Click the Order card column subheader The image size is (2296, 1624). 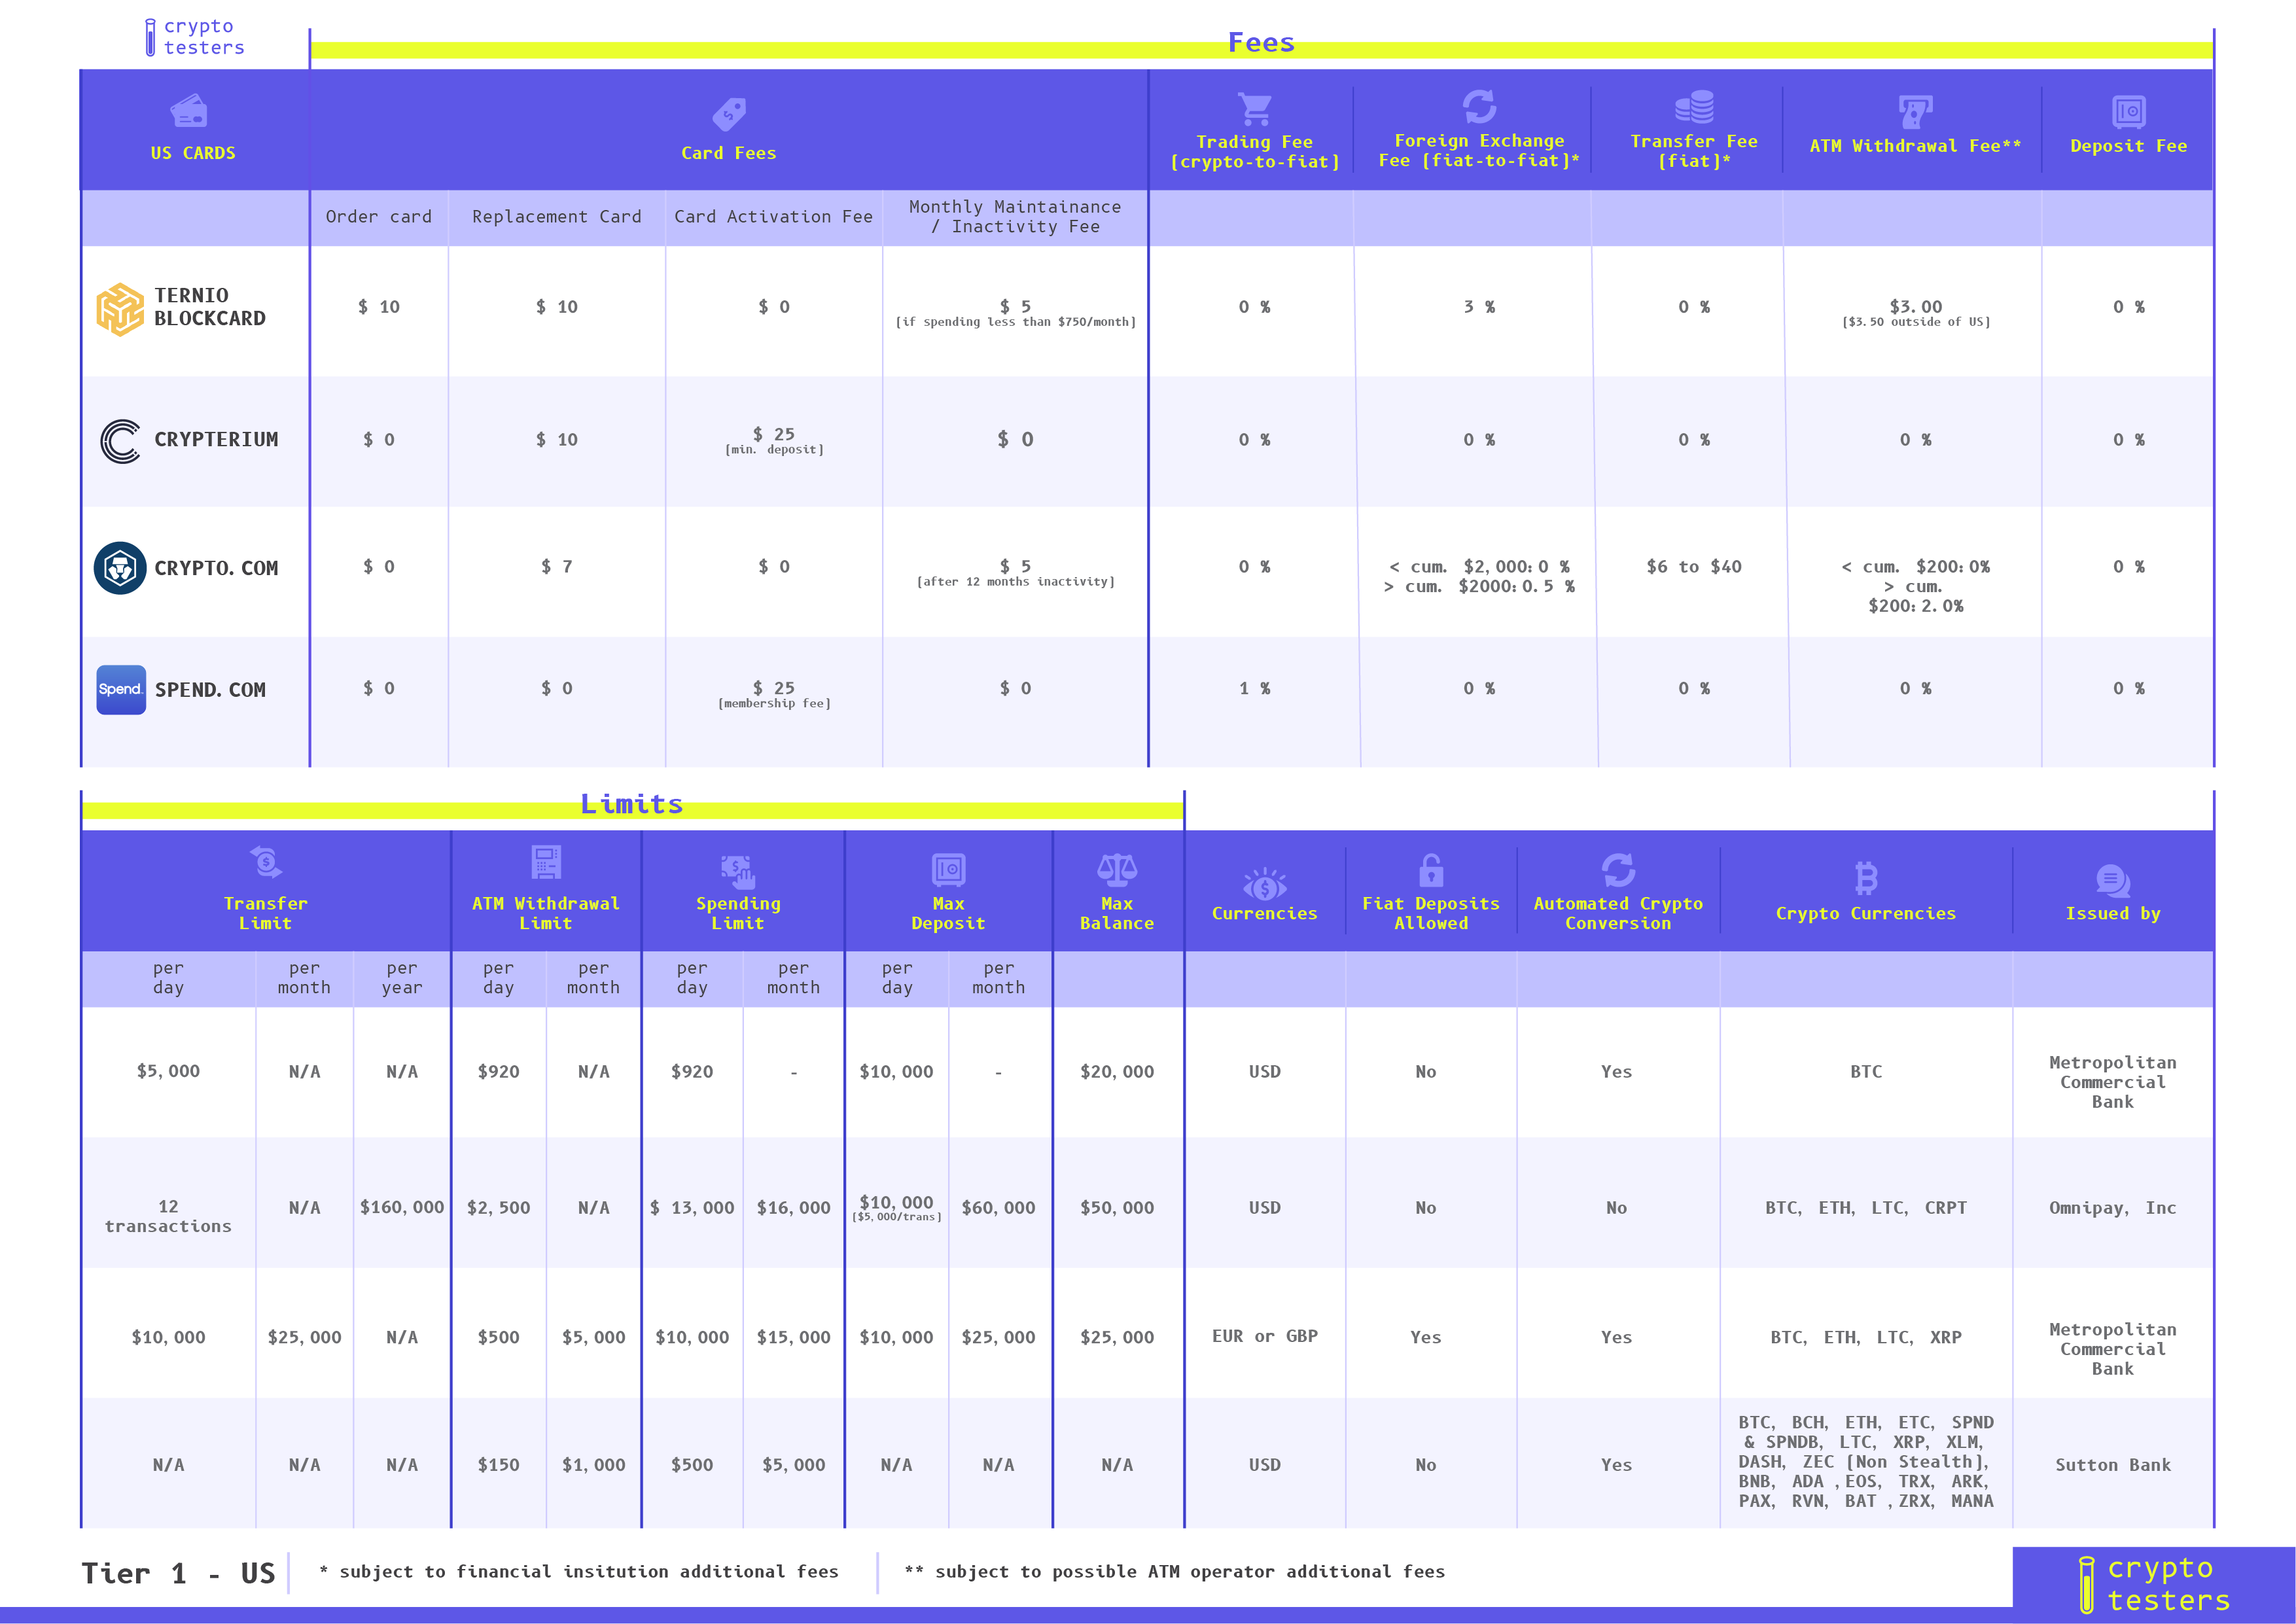[x=379, y=217]
